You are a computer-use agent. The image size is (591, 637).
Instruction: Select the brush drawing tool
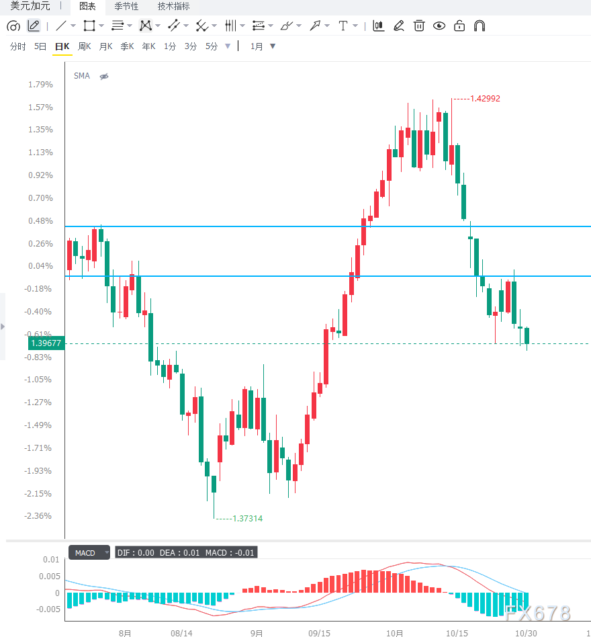[286, 26]
